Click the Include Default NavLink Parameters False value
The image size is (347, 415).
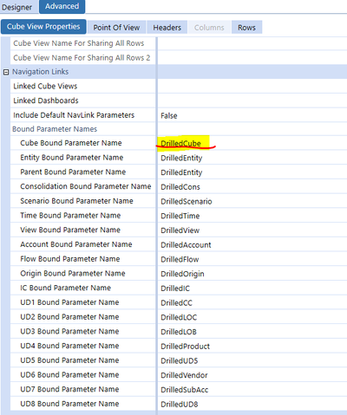(x=252, y=115)
